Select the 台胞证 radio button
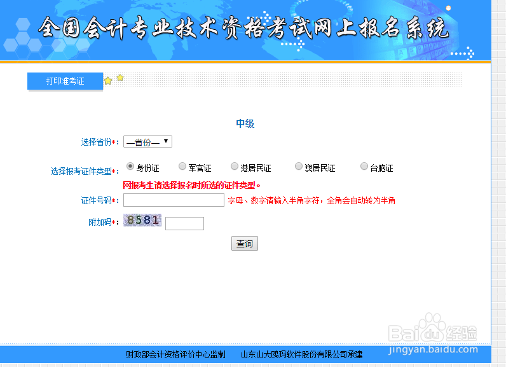Screen dimensions: 506x367 [364, 166]
